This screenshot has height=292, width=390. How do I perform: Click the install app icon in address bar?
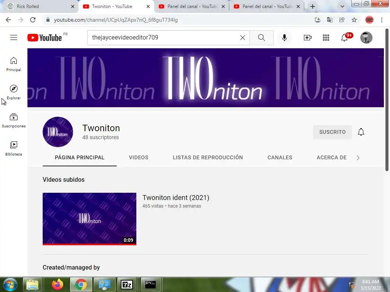tap(317, 20)
